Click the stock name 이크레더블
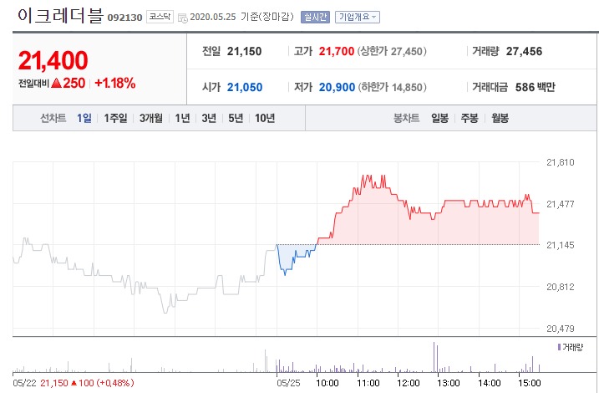599x393 pixels. tap(60, 16)
